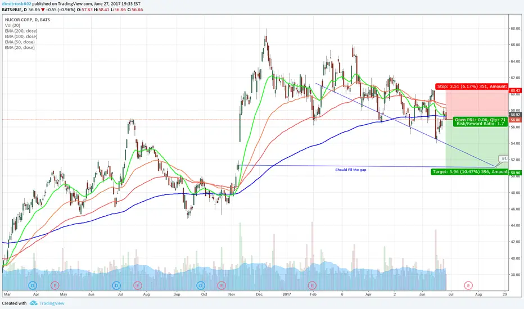Click the 56.92 price tag on axis
Screen dimensions: 524x309
(515, 115)
